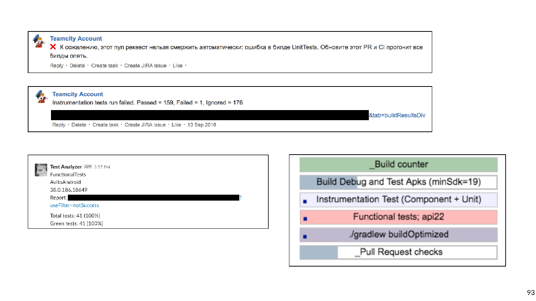Open the Teamcity Account name in the first comment
536x301 pixels.
[76, 39]
